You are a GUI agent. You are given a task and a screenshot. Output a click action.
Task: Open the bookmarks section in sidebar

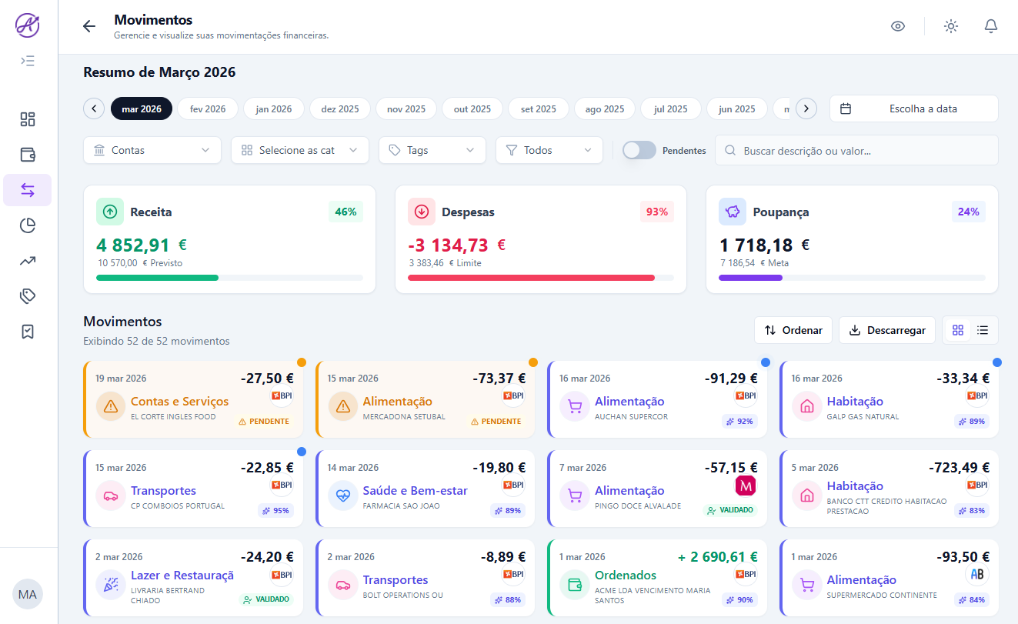28,332
